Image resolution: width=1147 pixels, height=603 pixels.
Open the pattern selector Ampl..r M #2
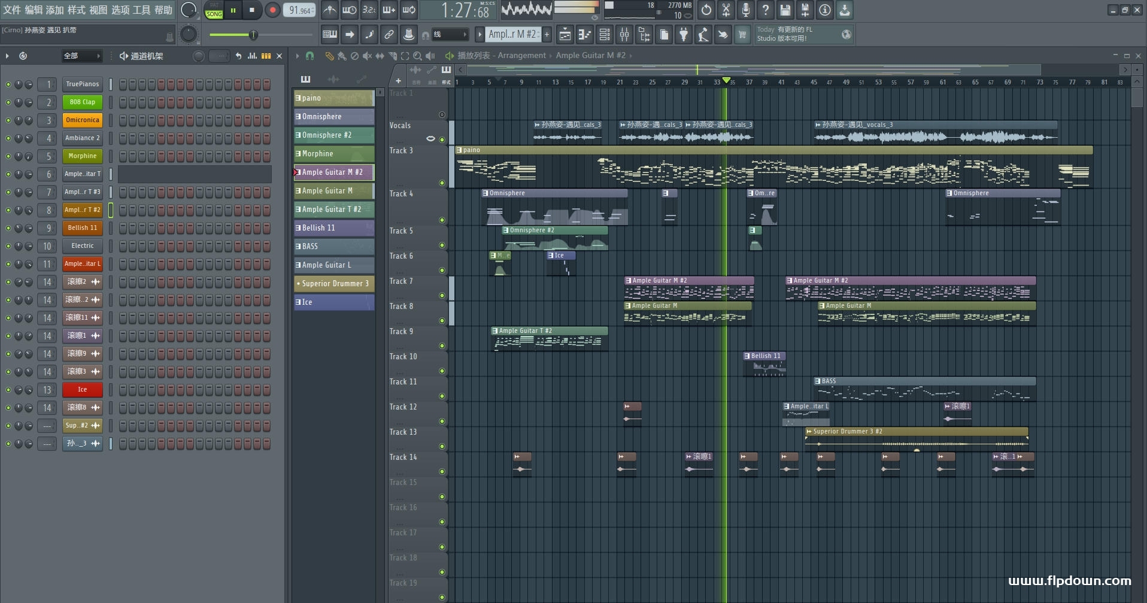tap(512, 35)
